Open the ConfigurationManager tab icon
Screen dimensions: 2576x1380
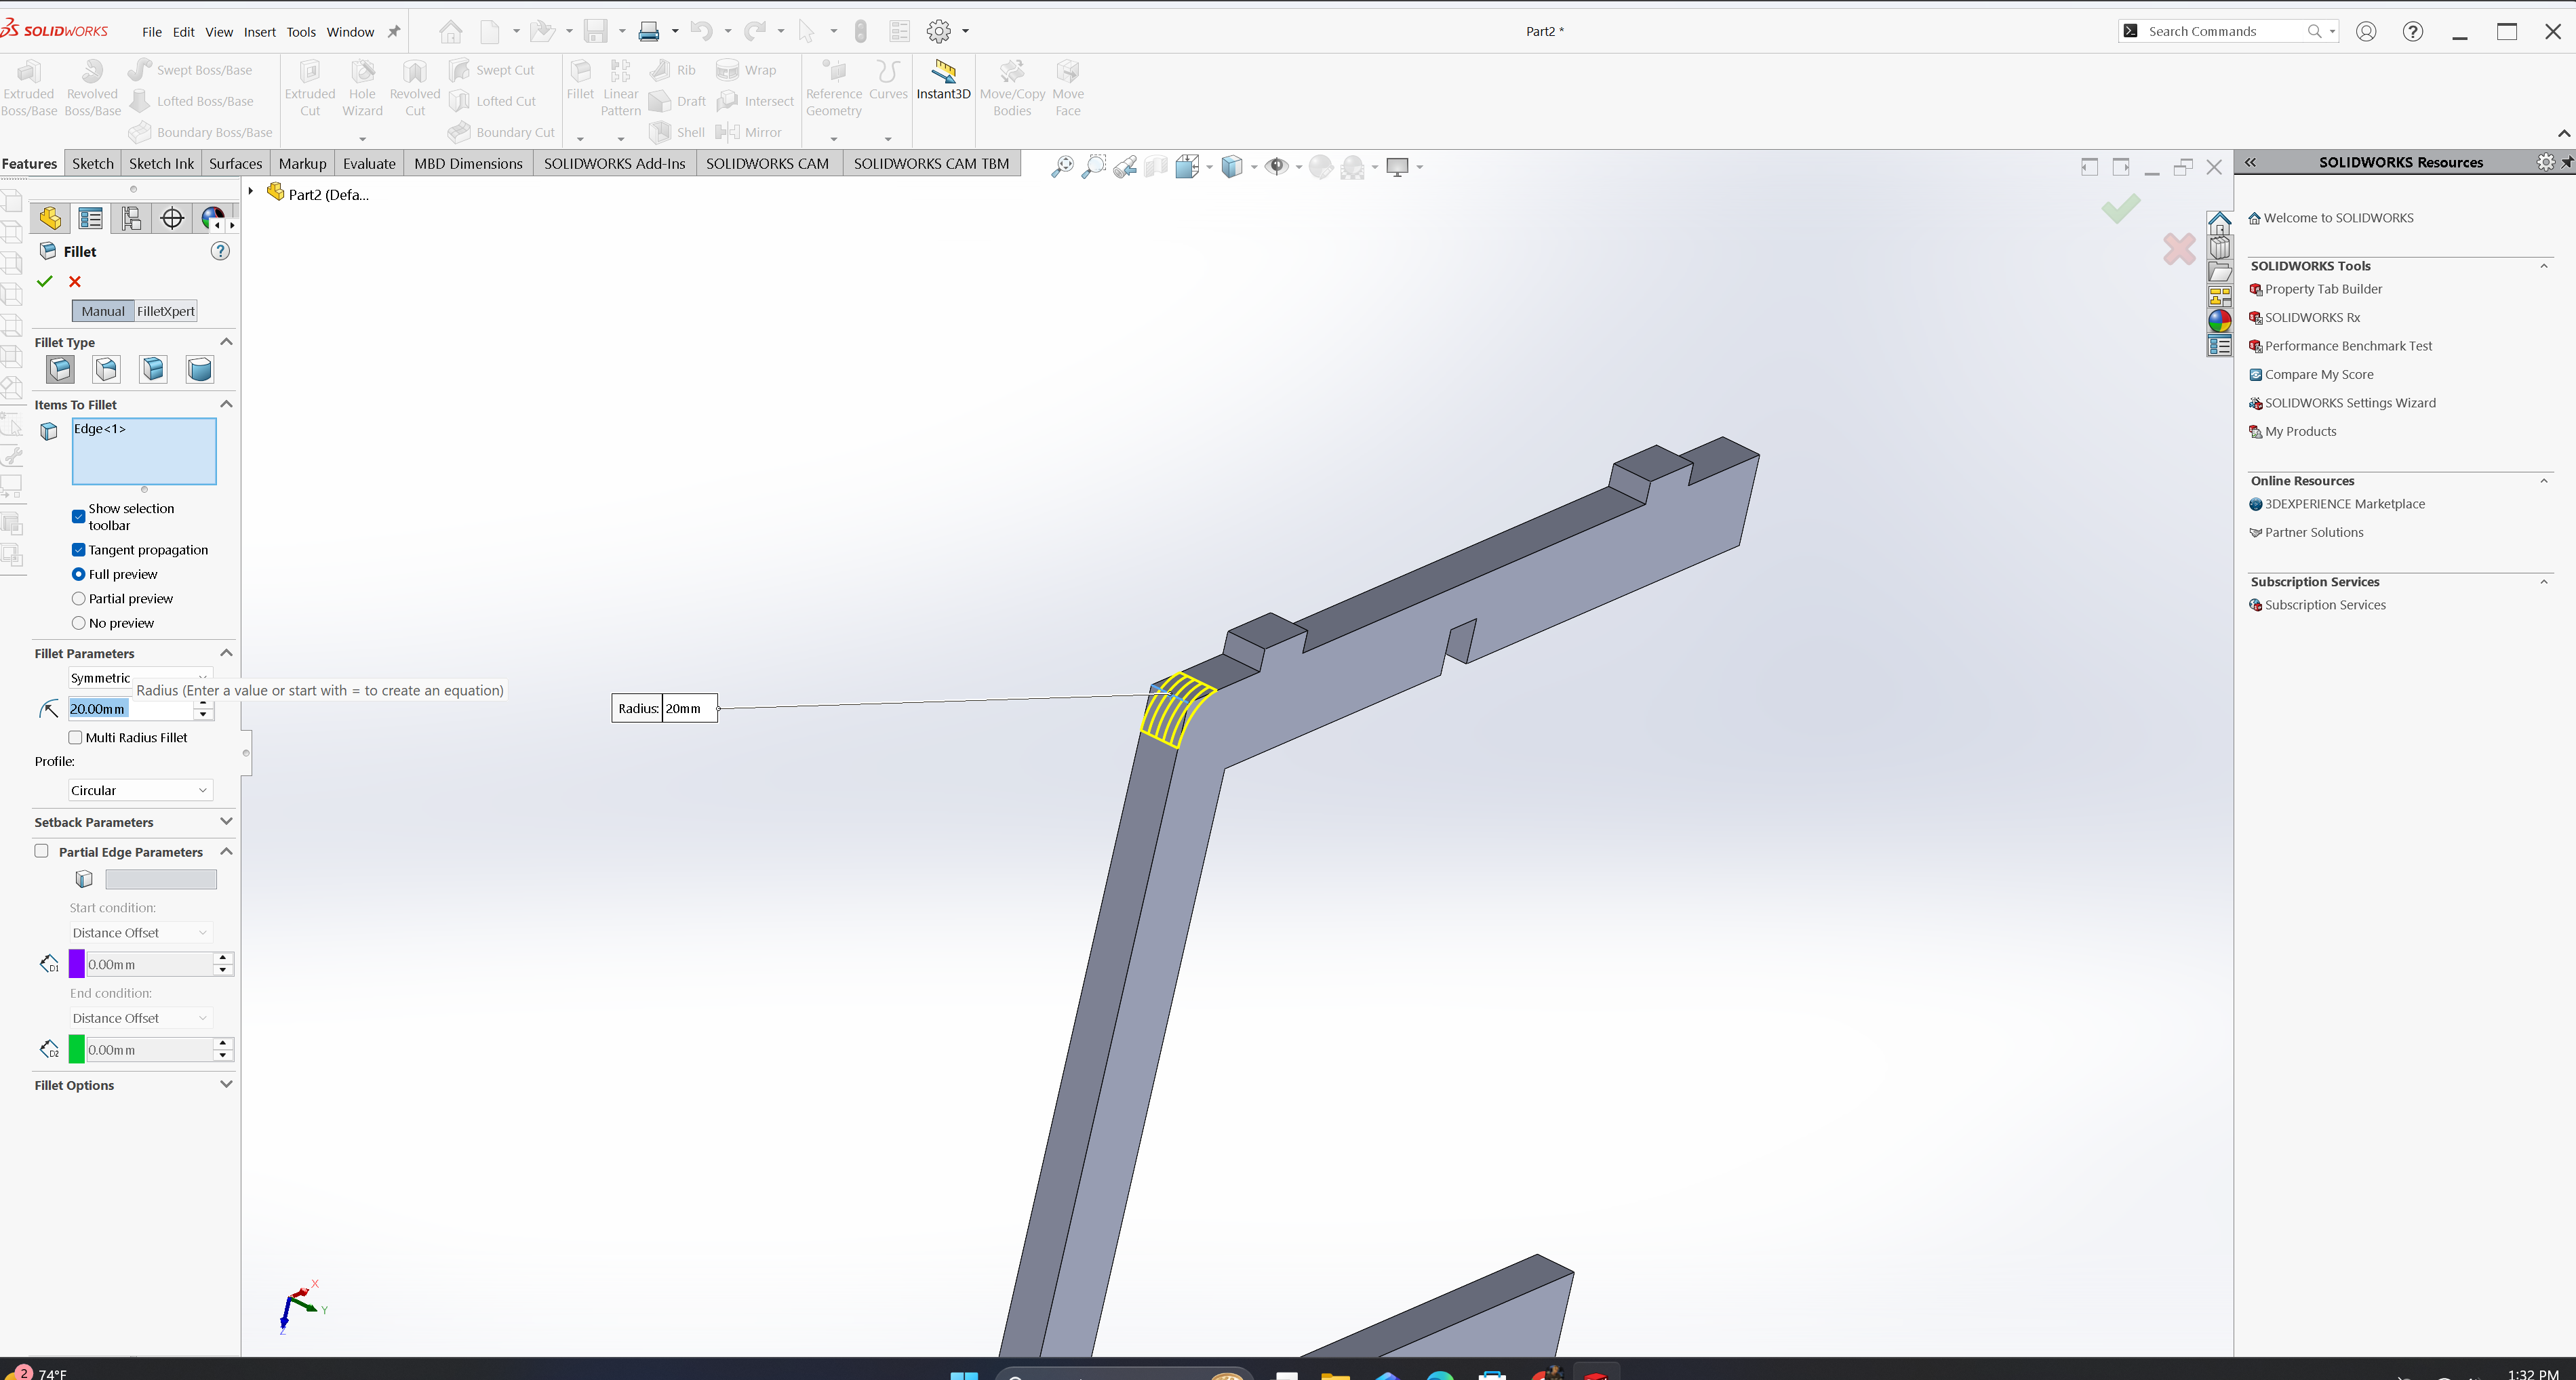(x=131, y=218)
